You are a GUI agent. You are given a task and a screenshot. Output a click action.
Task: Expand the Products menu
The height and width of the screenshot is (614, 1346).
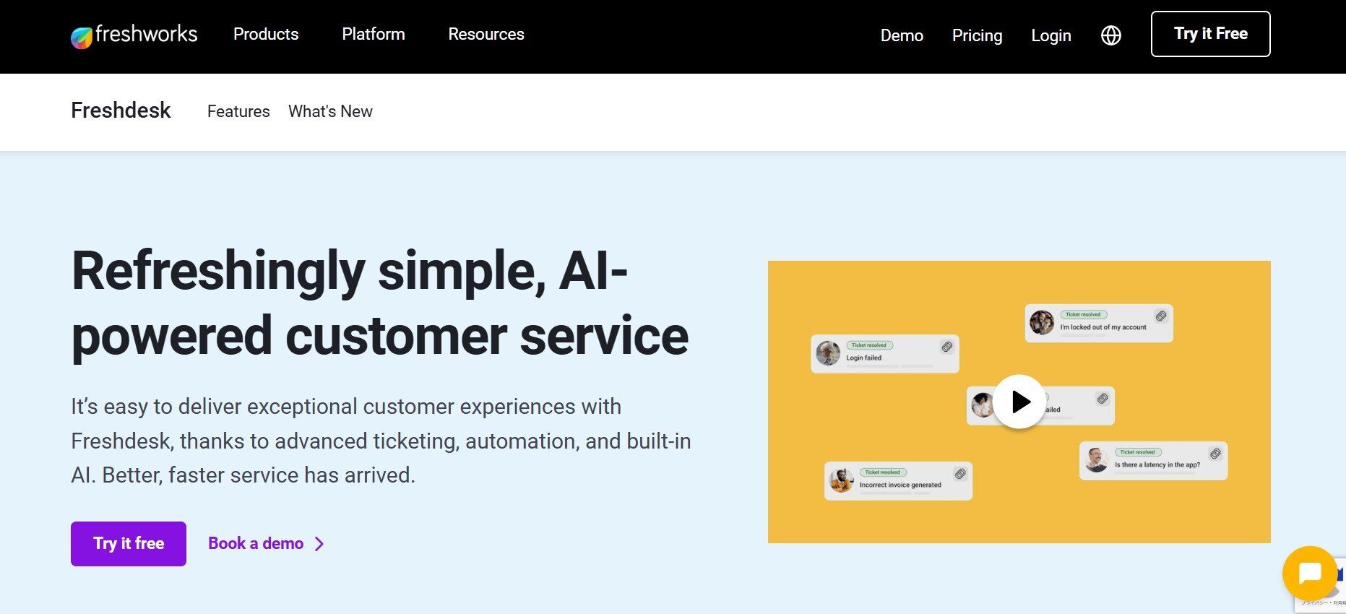click(x=266, y=34)
